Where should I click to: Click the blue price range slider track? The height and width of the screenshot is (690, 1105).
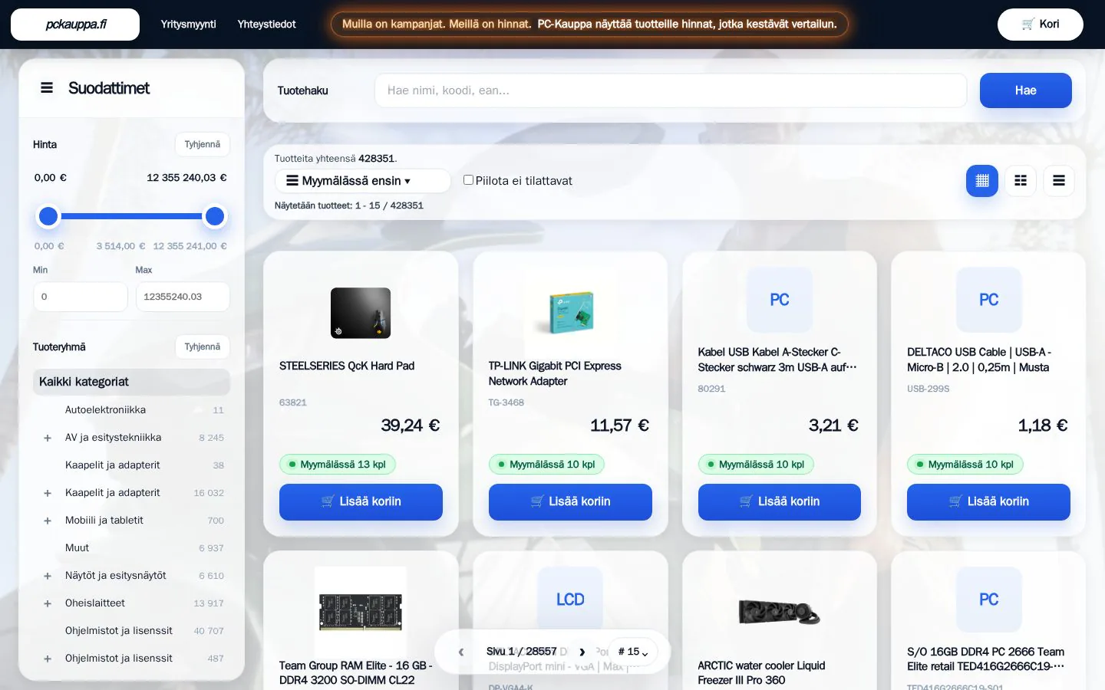pyautogui.click(x=131, y=216)
